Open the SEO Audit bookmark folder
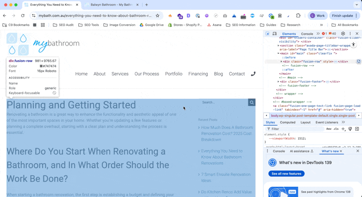 (63, 25)
